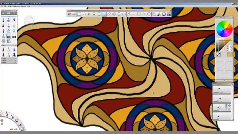Image resolution: width=238 pixels, height=134 pixels.
Task: Select the Rectangle selection tool
Action: pos(79,14)
